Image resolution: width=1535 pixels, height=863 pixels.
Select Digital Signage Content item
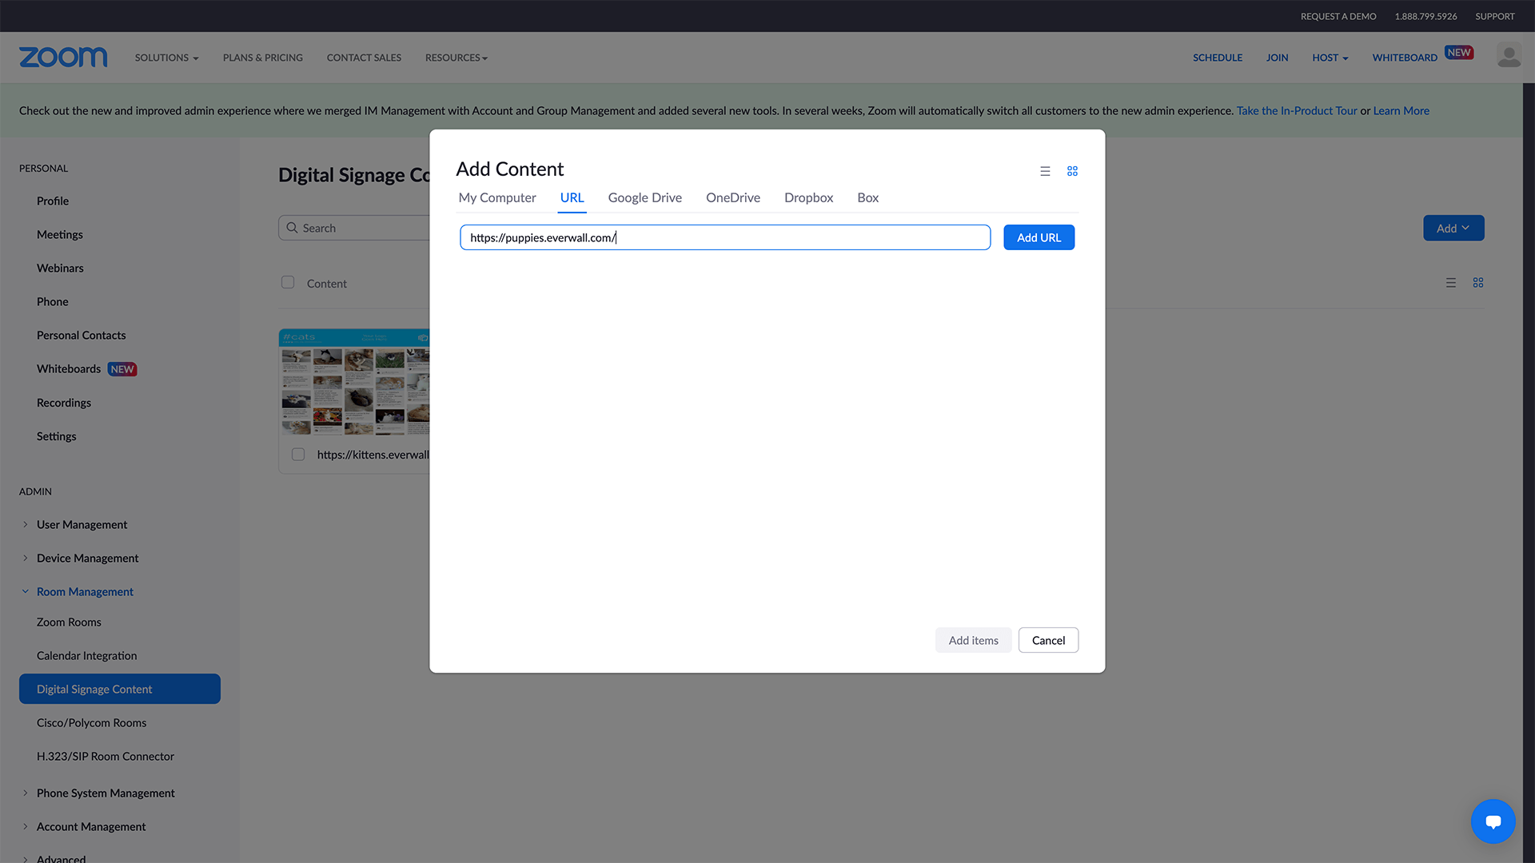(x=120, y=689)
